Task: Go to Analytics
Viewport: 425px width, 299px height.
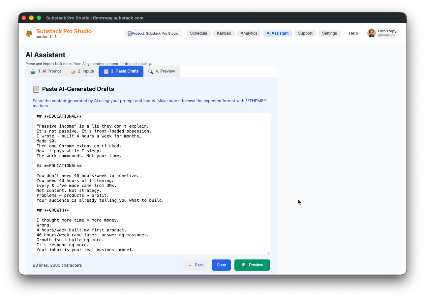Action: coord(249,33)
